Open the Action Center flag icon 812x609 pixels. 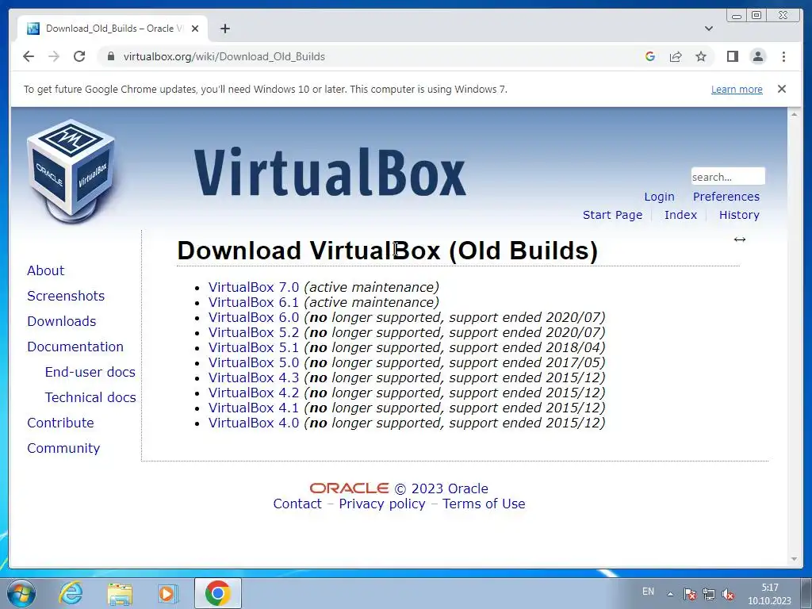[x=689, y=594]
